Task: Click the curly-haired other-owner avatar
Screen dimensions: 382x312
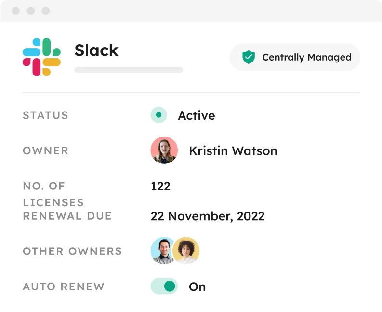Action: [x=186, y=251]
